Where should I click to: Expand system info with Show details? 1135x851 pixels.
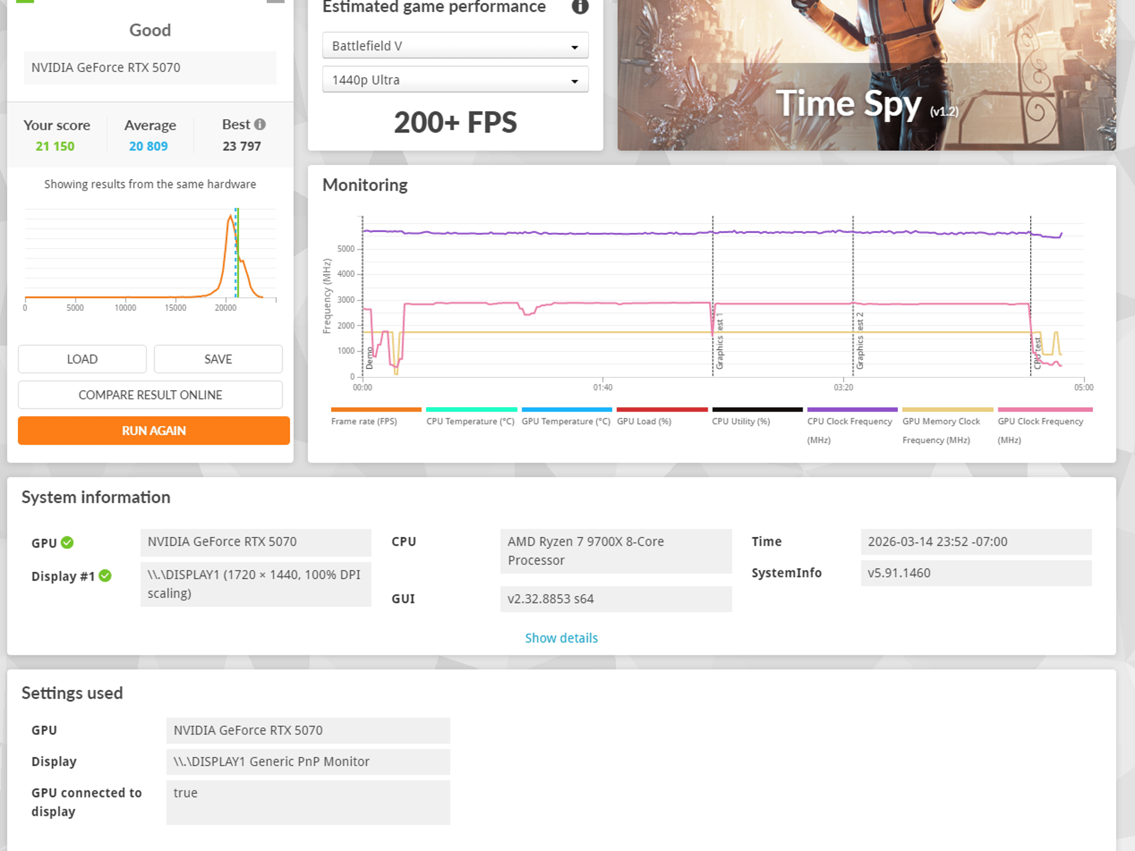point(561,638)
